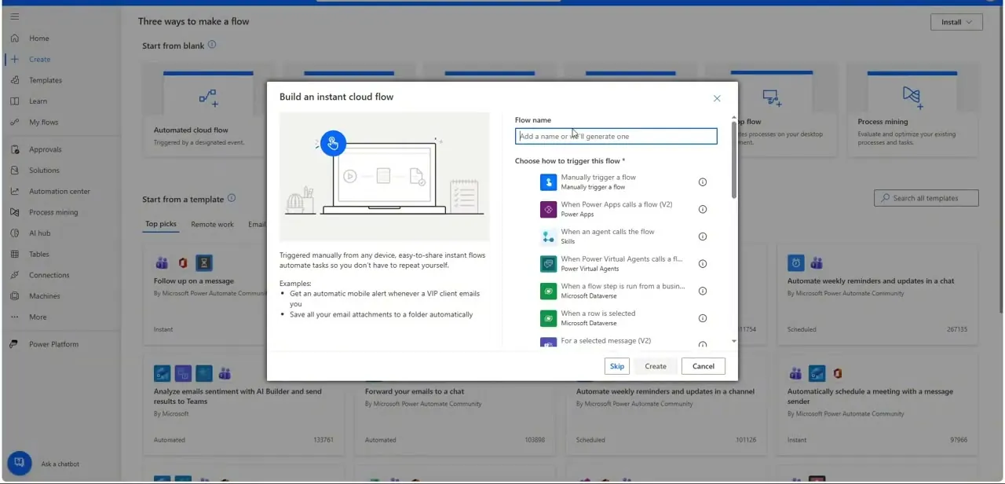Click the My flows icon

point(14,122)
